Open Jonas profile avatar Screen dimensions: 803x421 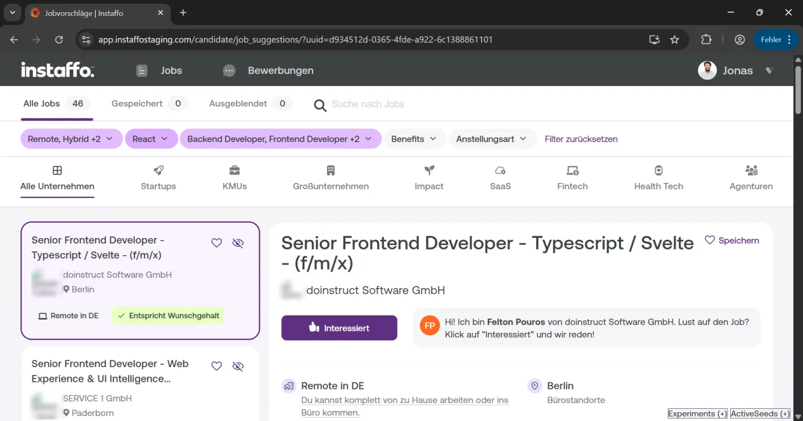707,71
